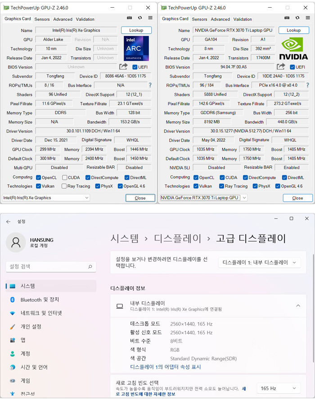Click HANSUNG user avatar icon
The image size is (315, 400).
(16, 242)
